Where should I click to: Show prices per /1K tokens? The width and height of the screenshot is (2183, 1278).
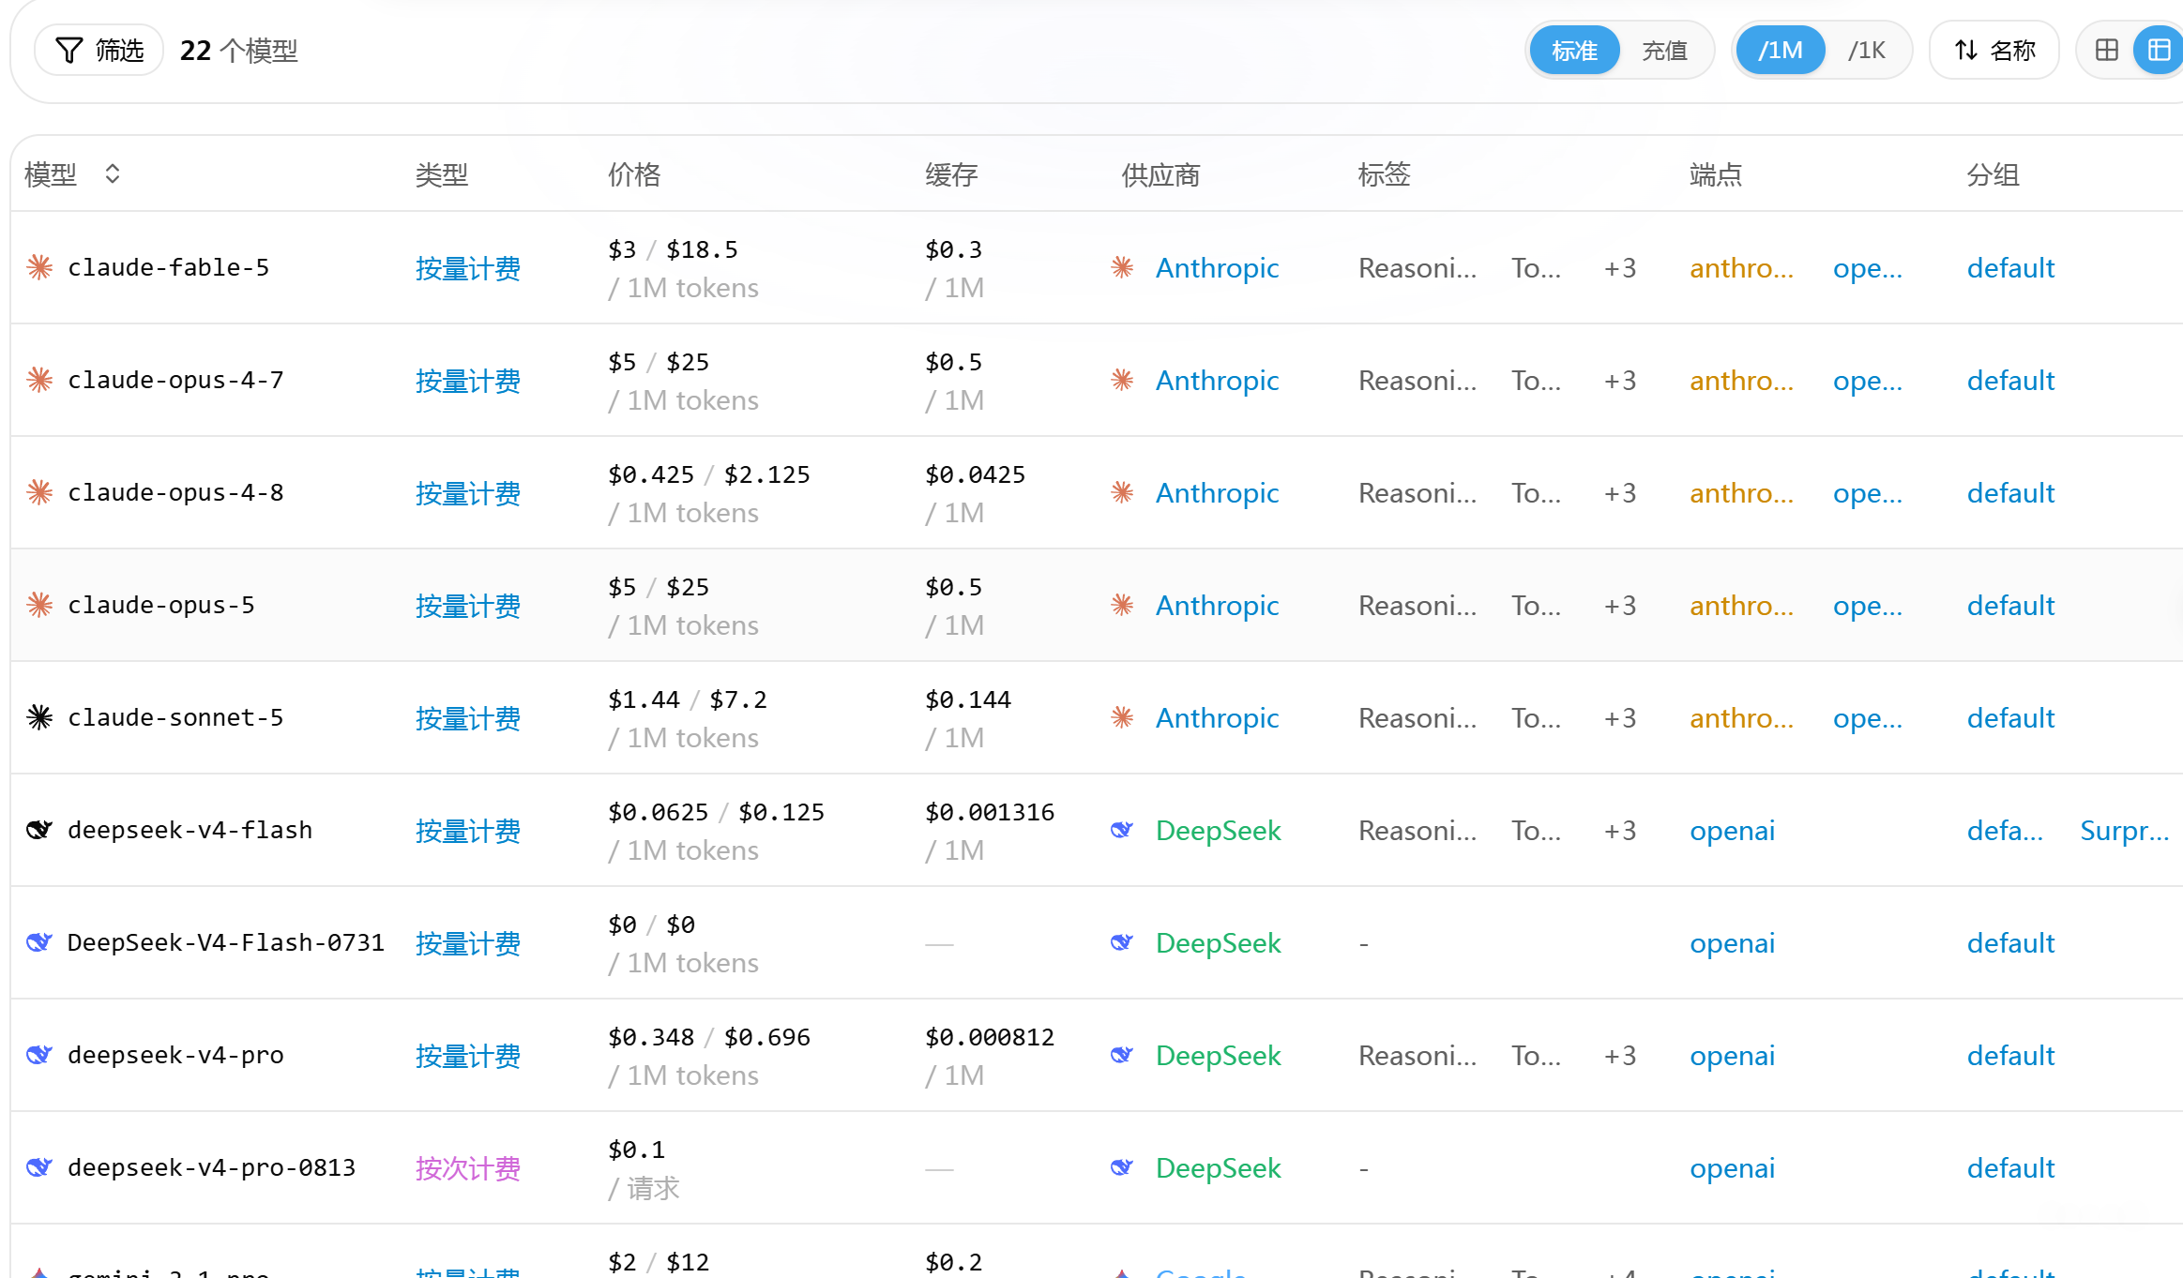point(1866,51)
